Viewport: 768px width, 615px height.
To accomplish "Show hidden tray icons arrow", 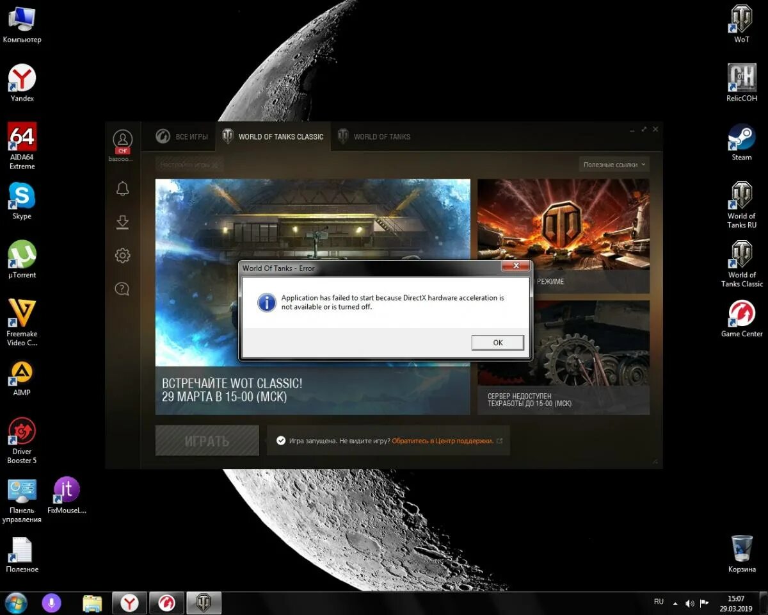I will [675, 603].
